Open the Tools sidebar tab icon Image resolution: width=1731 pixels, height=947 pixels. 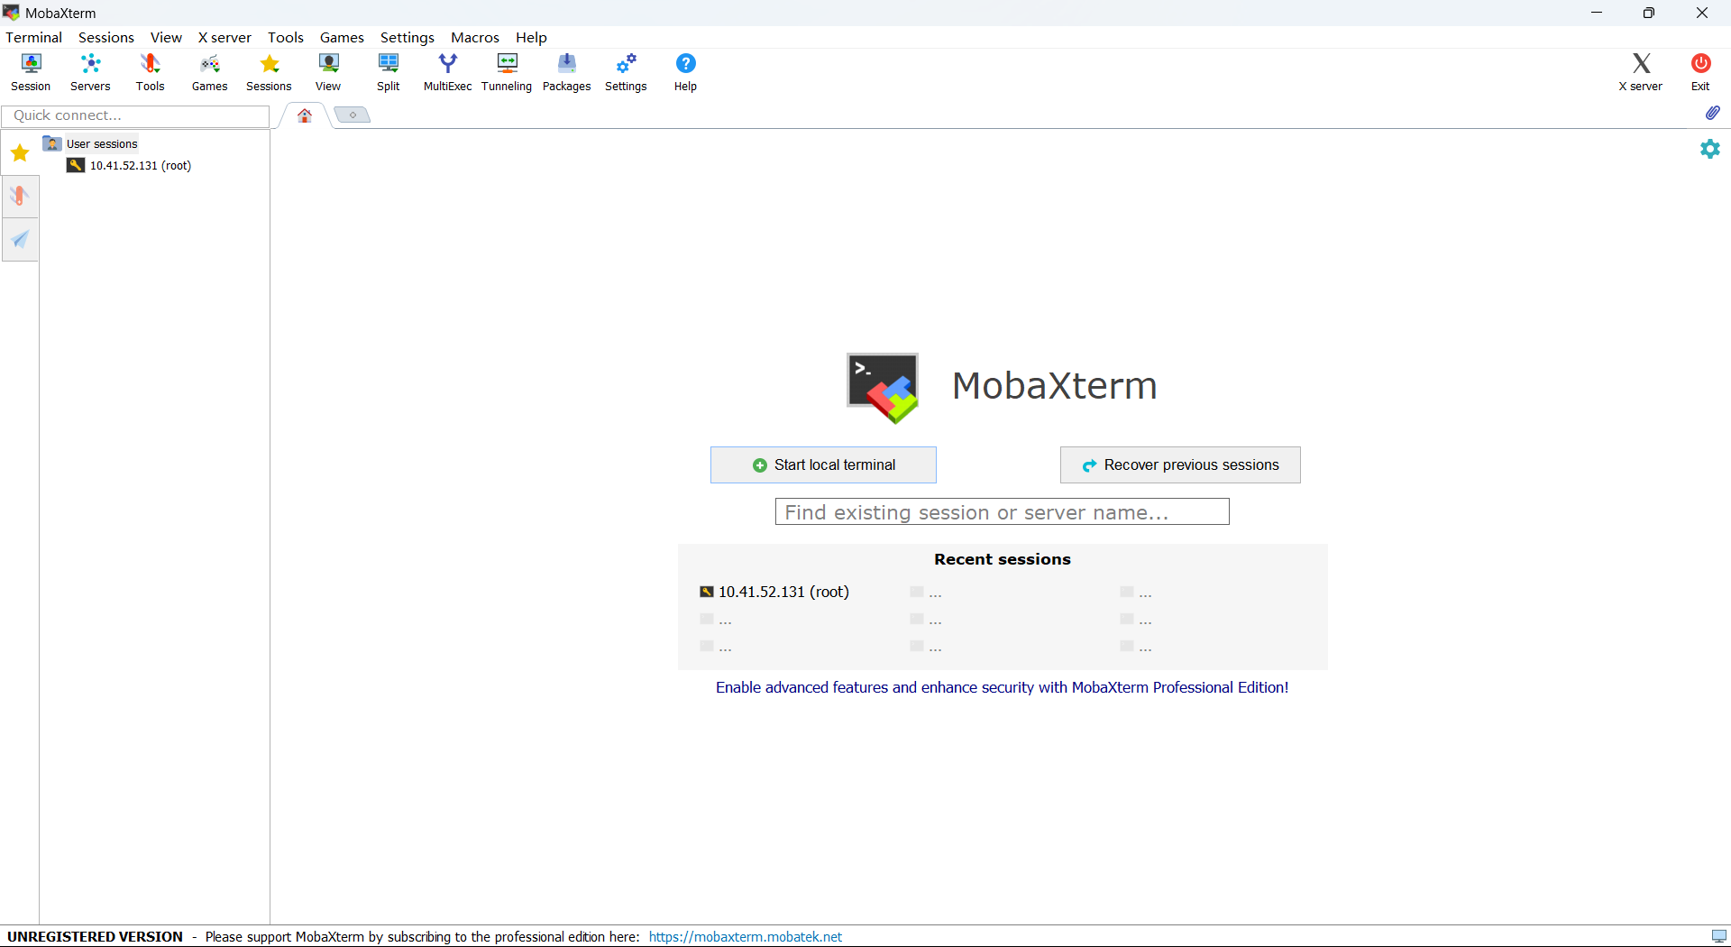point(20,197)
